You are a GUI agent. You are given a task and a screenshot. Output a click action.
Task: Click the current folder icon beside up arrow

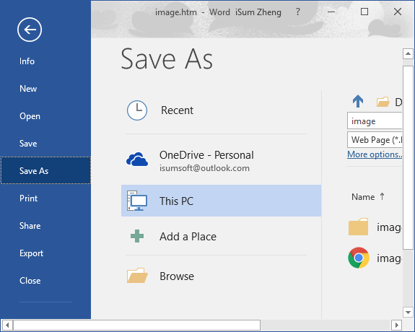pyautogui.click(x=383, y=102)
